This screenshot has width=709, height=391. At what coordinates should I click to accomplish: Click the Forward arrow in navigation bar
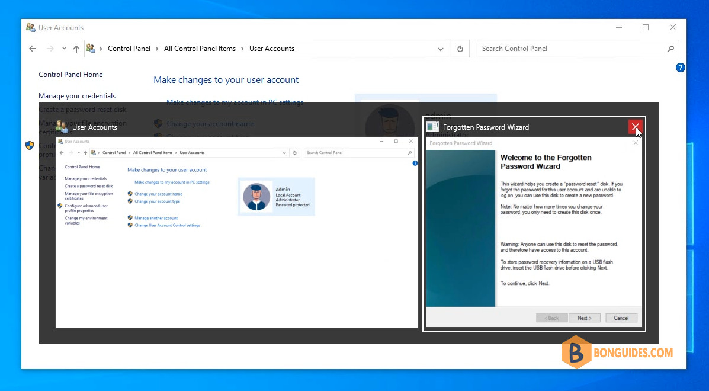tap(50, 49)
